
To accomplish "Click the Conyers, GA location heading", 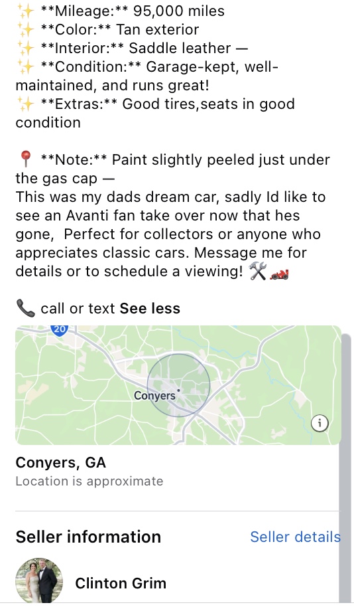I will point(61,462).
